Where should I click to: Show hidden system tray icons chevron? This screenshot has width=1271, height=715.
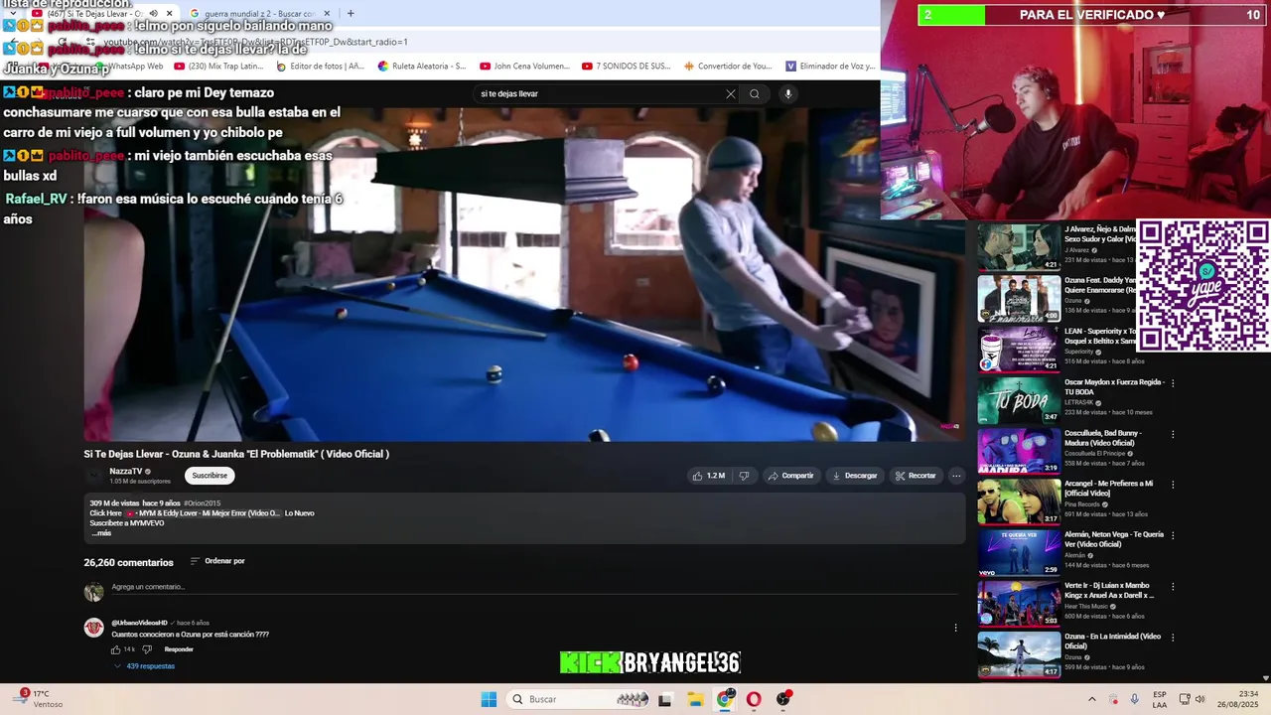point(1092,699)
